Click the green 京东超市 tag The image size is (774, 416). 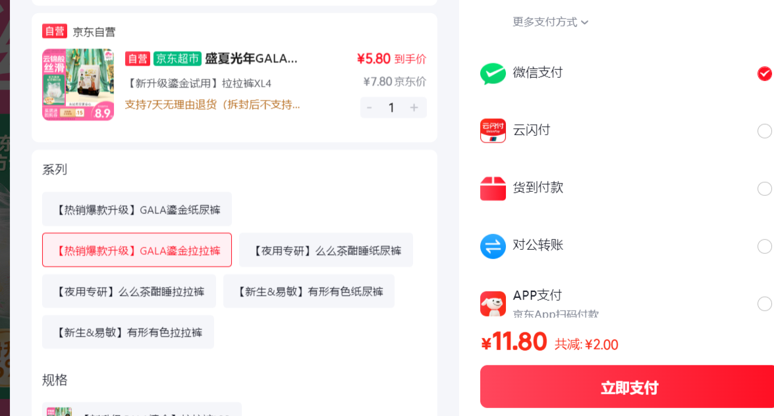tap(177, 59)
